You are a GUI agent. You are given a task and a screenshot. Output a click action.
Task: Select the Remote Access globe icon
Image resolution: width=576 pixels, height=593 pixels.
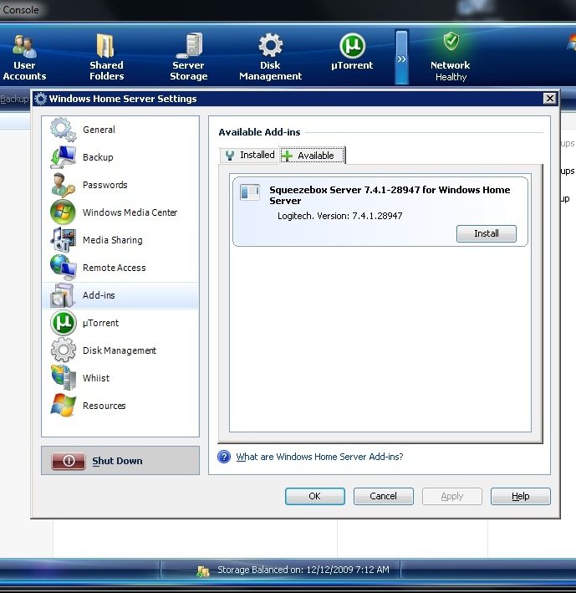[x=63, y=268]
